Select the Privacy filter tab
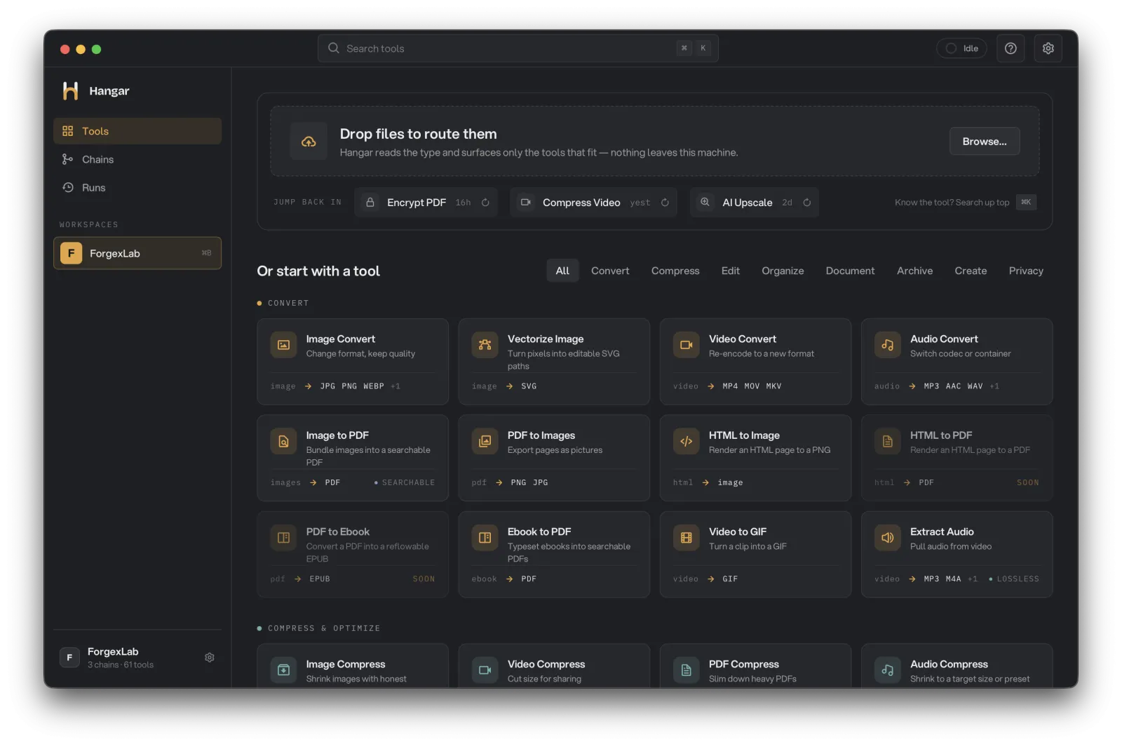 coord(1026,271)
